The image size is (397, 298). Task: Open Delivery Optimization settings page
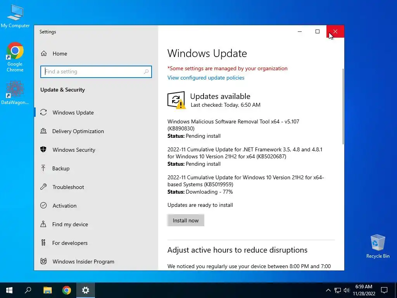[x=96, y=131]
